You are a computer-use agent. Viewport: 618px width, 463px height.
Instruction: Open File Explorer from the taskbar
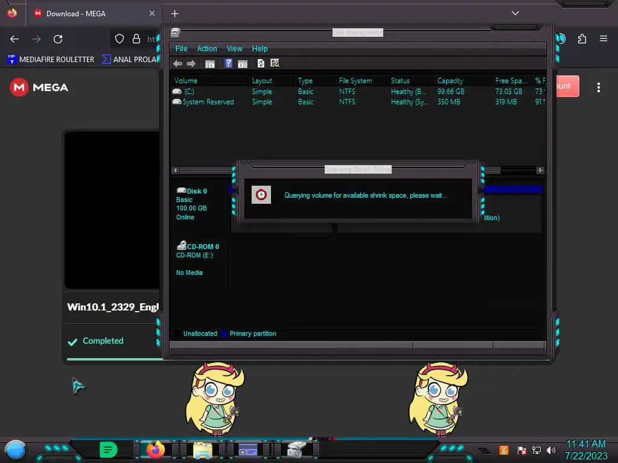pyautogui.click(x=203, y=450)
